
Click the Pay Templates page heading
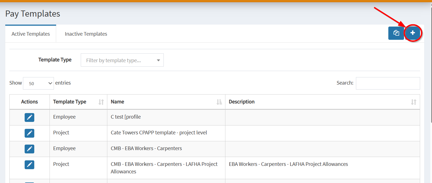click(33, 14)
